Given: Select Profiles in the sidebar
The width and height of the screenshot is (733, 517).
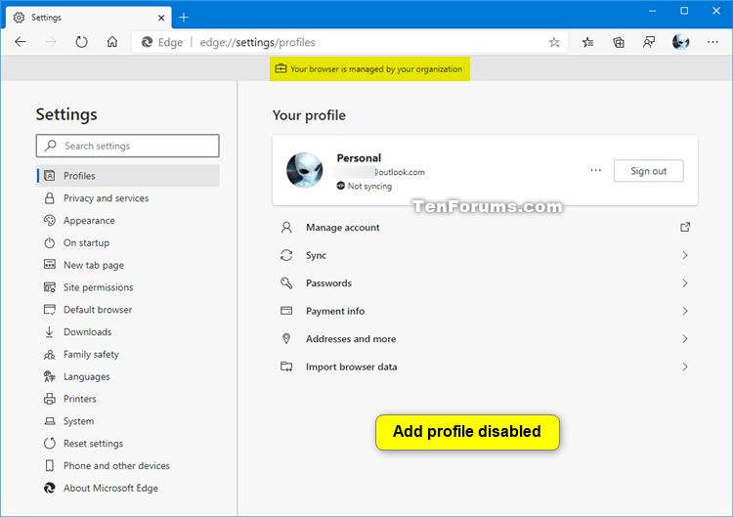Looking at the screenshot, I should point(128,176).
